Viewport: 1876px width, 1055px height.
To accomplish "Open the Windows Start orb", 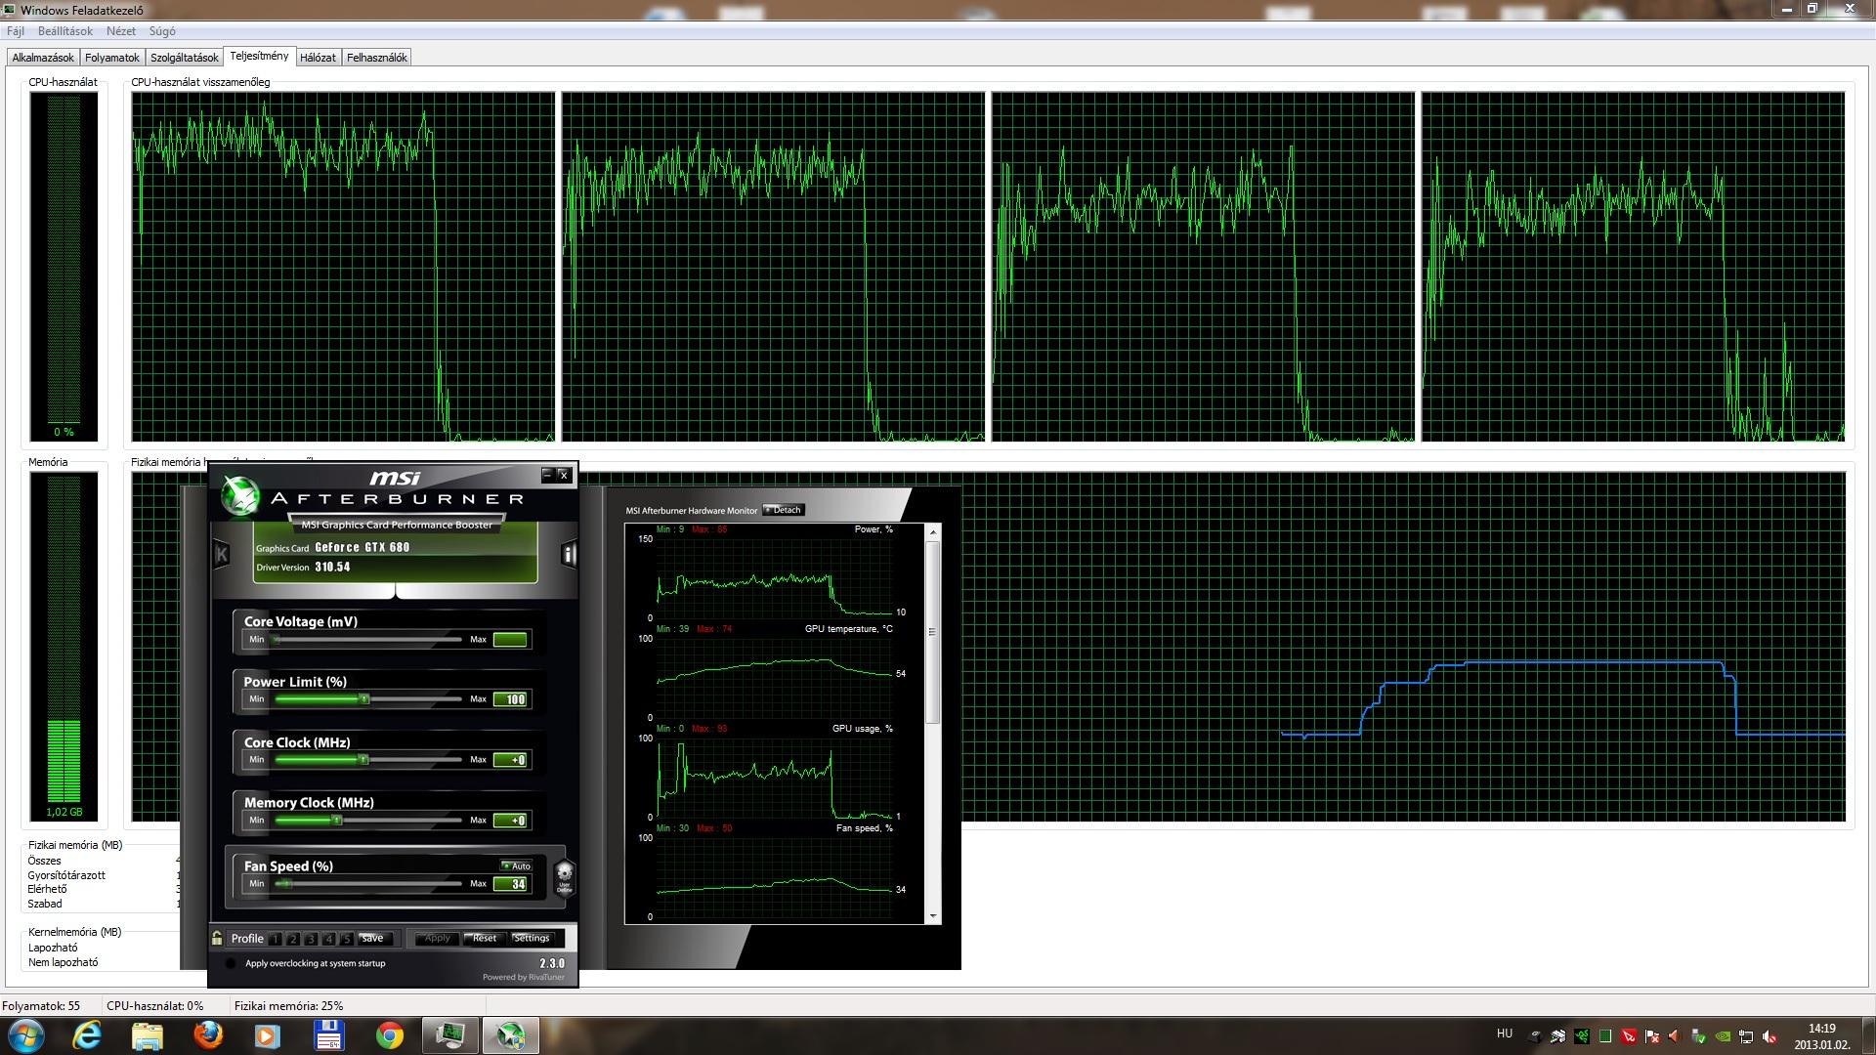I will click(x=25, y=1034).
